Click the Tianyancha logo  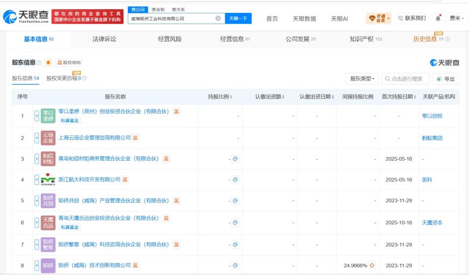[26, 17]
